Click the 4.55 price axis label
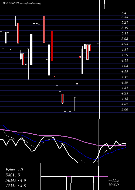 [x=125, y=71]
